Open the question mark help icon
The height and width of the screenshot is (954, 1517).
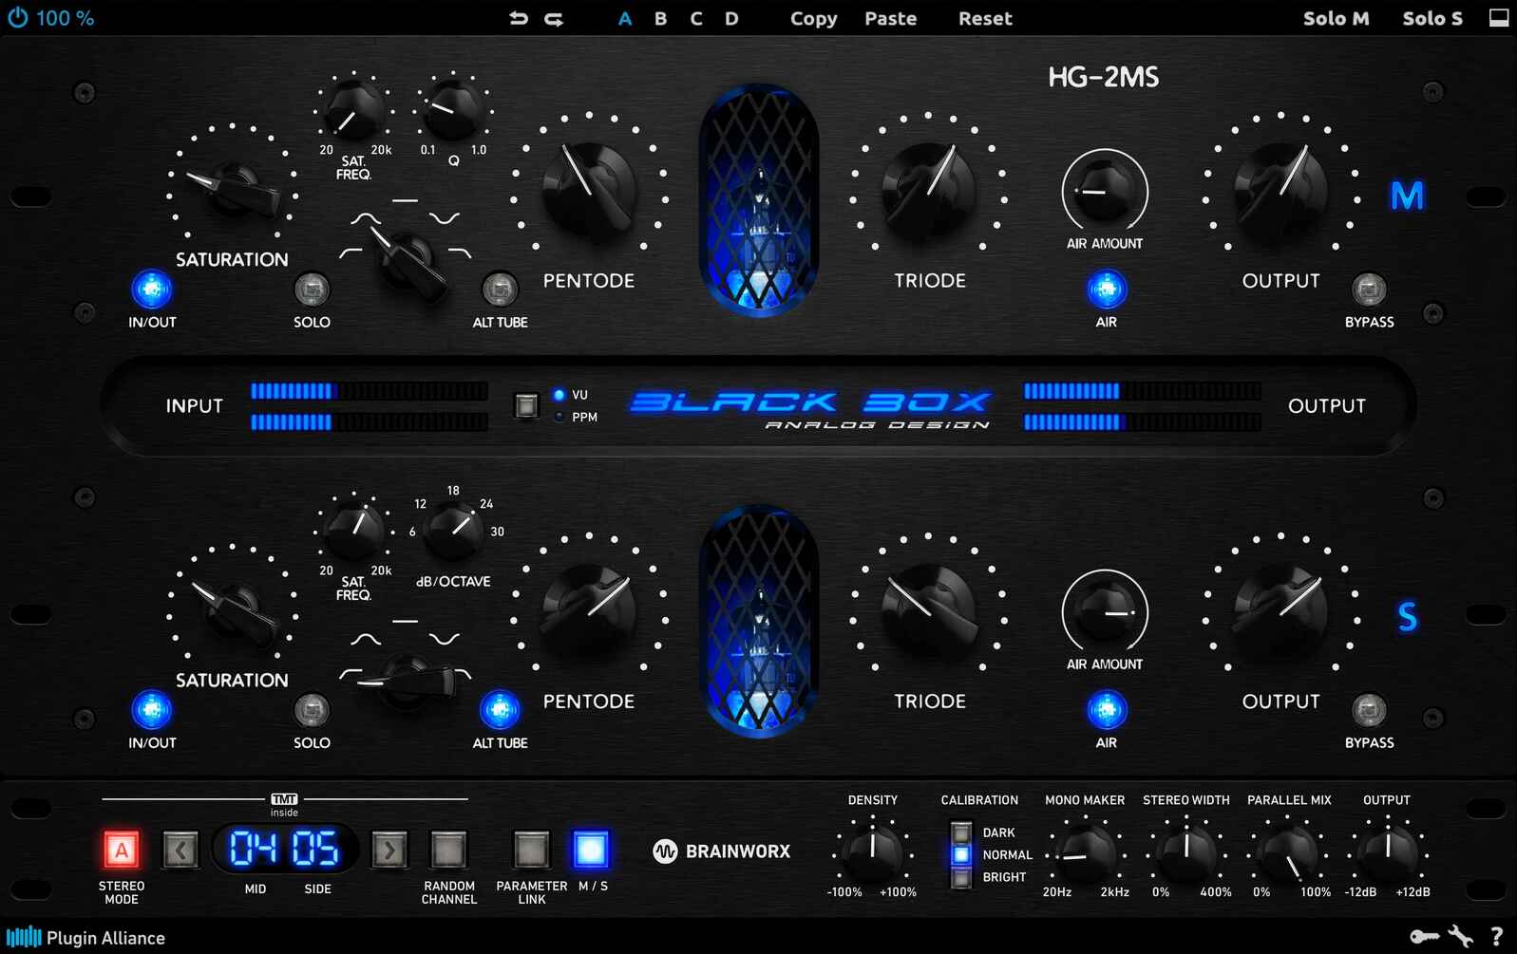(x=1496, y=937)
